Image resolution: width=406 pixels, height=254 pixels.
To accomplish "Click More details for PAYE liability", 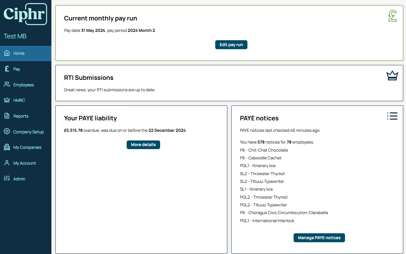I will [143, 144].
